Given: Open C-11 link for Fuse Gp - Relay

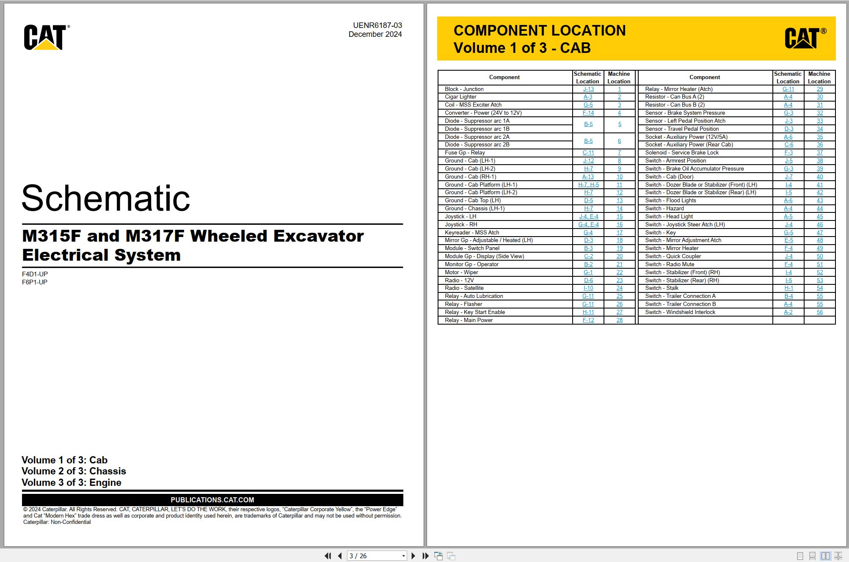Looking at the screenshot, I should 588,153.
